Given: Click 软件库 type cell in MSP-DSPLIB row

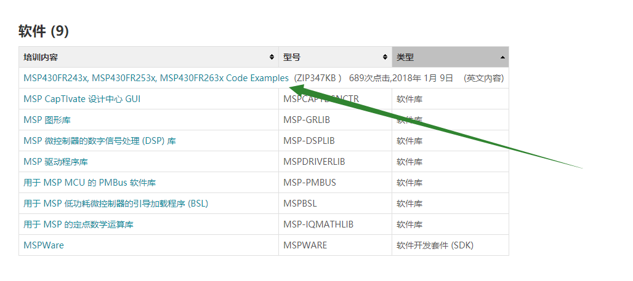Looking at the screenshot, I should pyautogui.click(x=450, y=141).
